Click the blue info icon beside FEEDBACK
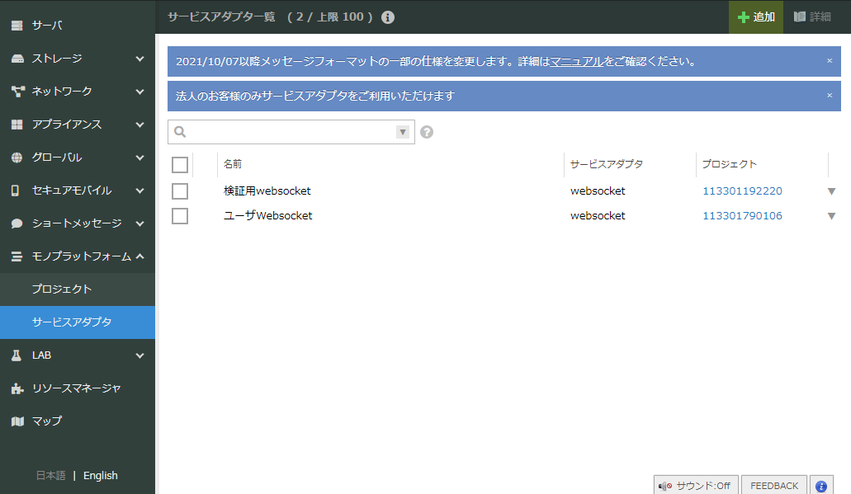 821,486
